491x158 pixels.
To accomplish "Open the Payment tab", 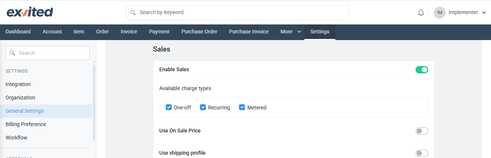I will [x=159, y=32].
